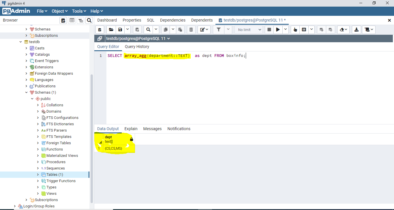Select the Materialized Views tree item

tap(62, 156)
